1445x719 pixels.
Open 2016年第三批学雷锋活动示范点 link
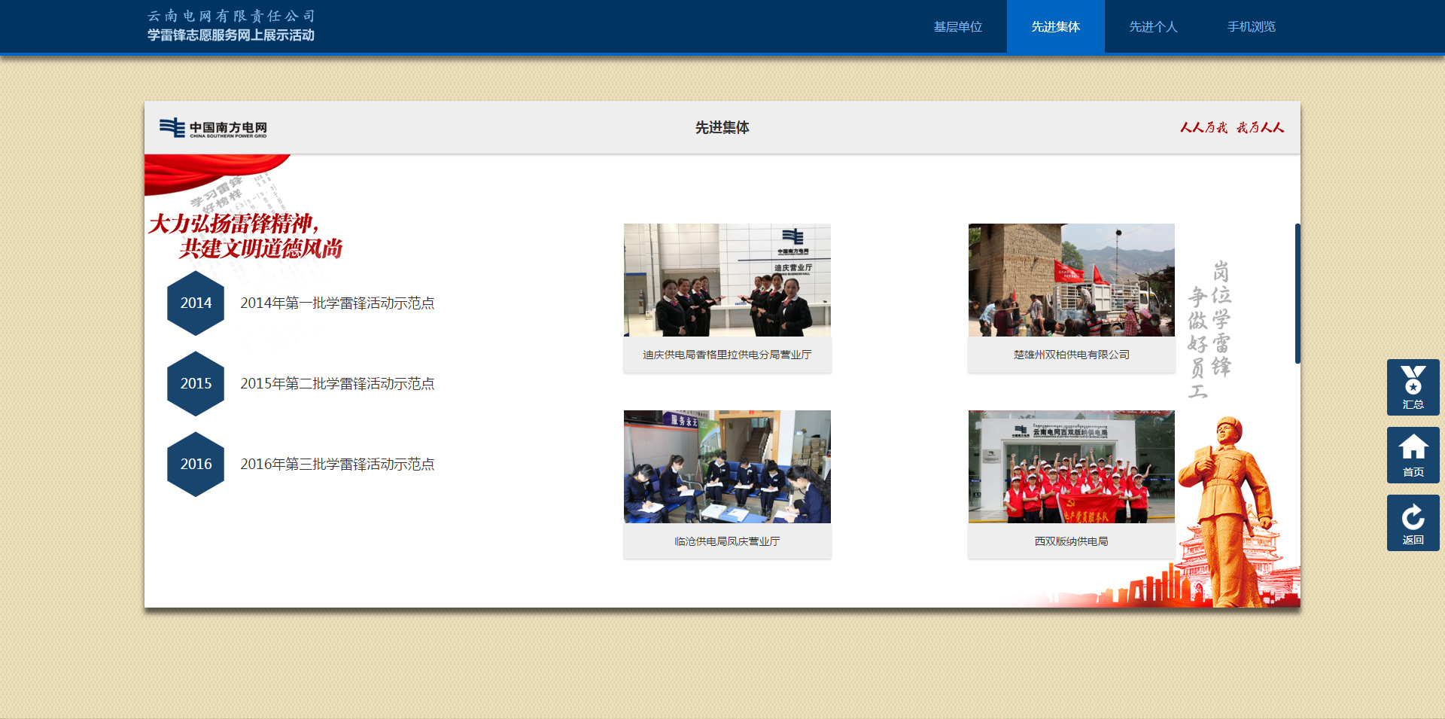point(337,464)
